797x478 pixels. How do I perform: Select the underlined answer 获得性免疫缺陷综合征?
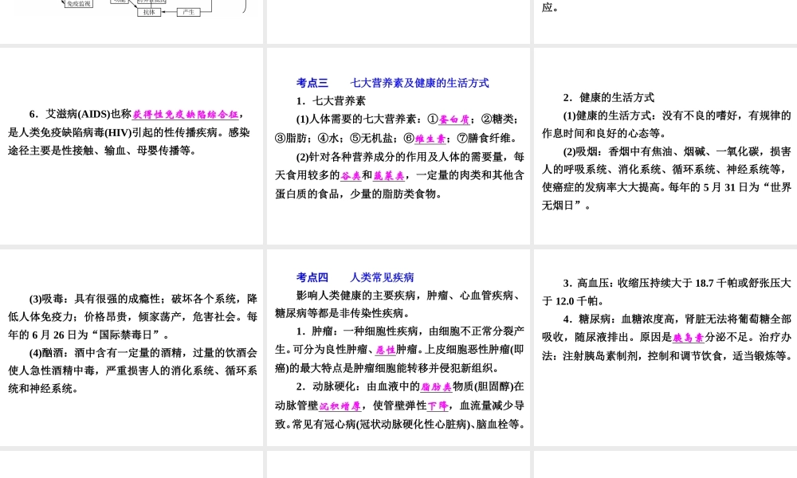coord(186,115)
